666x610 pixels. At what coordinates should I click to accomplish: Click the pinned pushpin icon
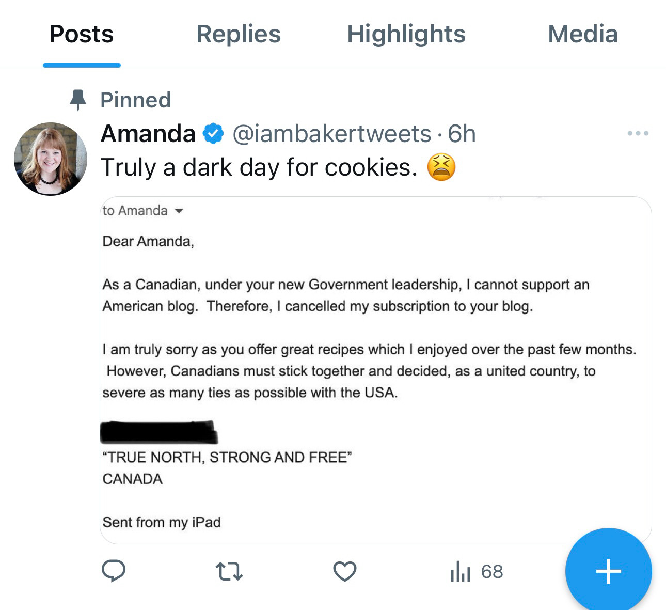tap(78, 100)
